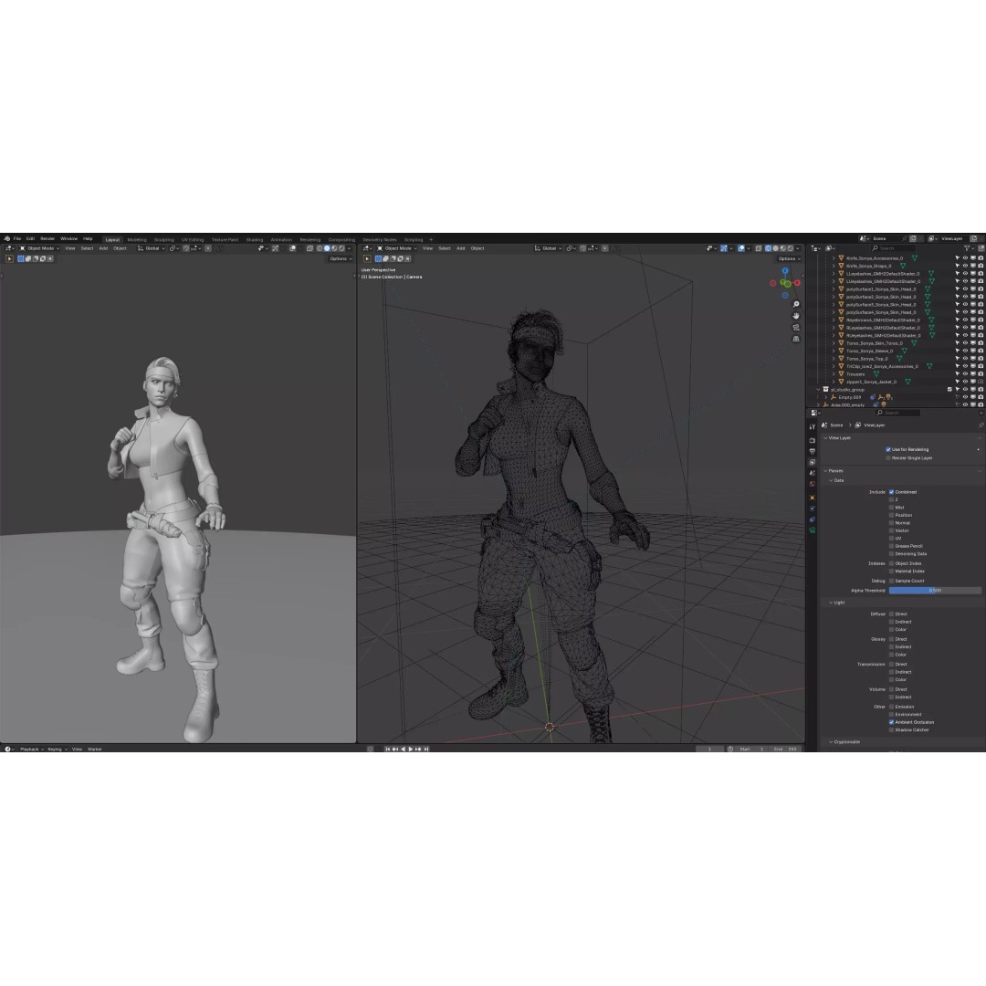
Task: Click the zoom magnifier icon in right viewport
Action: pos(796,304)
